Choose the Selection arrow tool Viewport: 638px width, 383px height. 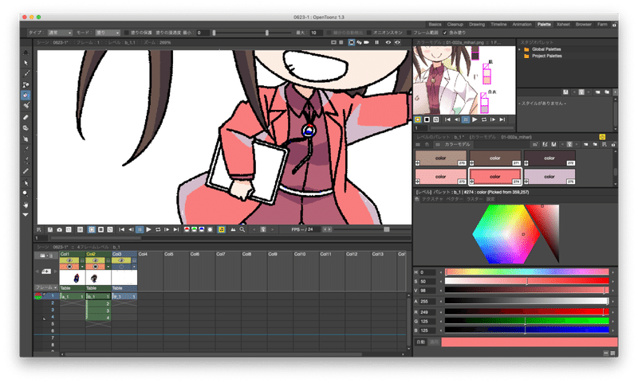pos(26,63)
